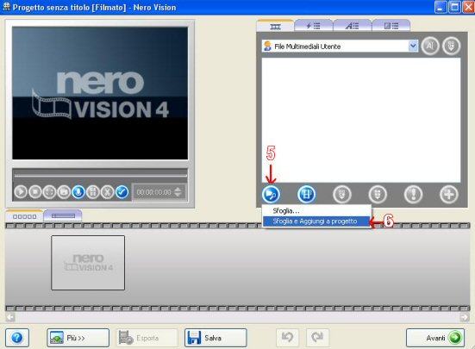475x349 pixels.
Task: Choose Sfoglia... from the popup menu
Action: [x=316, y=210]
